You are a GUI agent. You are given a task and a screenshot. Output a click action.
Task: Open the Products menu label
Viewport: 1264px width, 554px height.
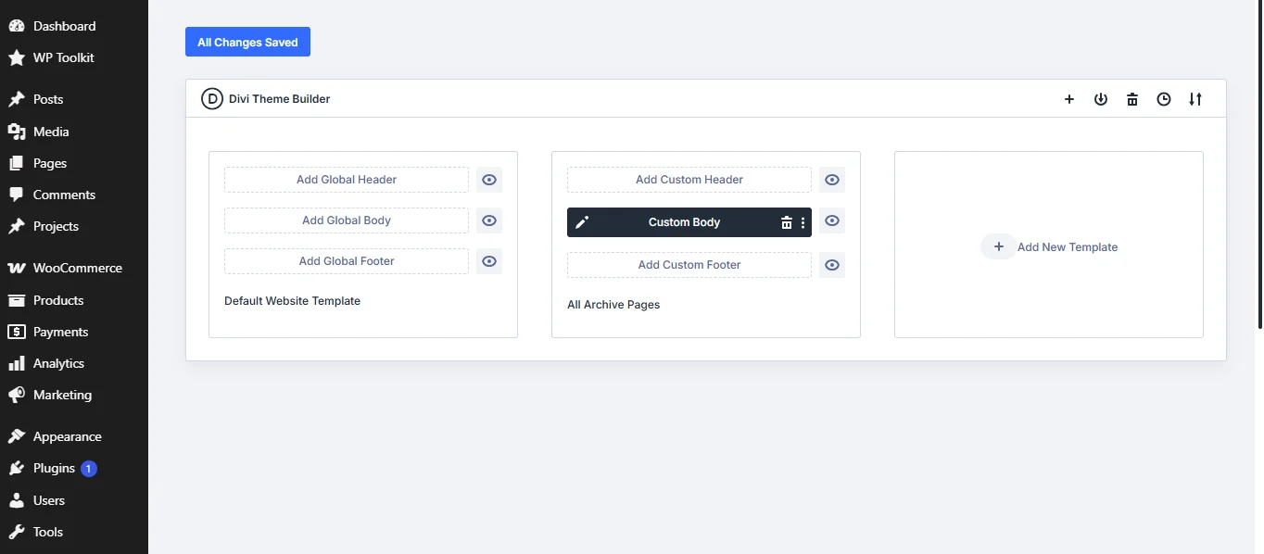pyautogui.click(x=58, y=300)
